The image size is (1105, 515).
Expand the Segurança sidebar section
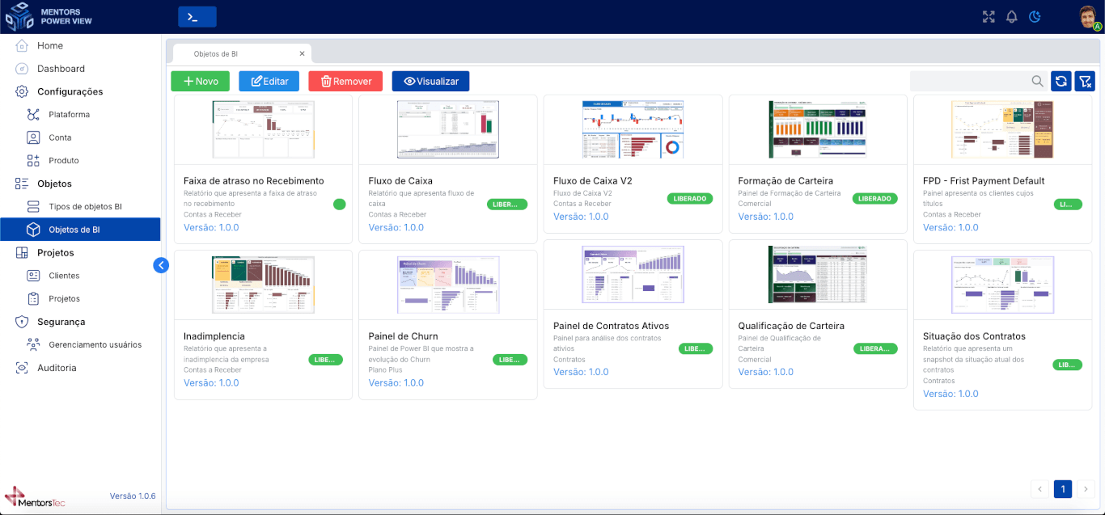point(61,322)
